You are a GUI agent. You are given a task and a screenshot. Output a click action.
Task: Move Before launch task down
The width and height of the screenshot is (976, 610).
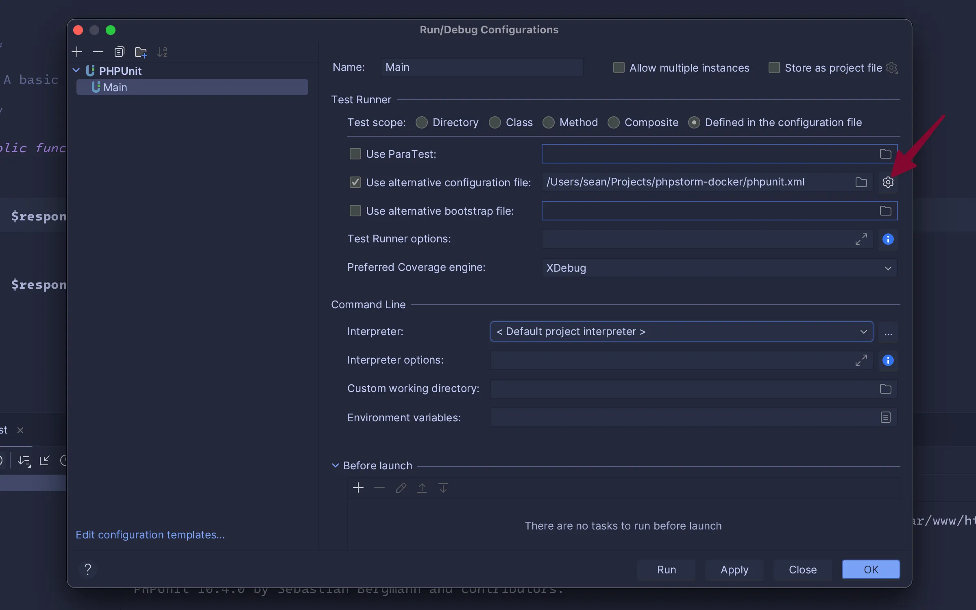443,488
